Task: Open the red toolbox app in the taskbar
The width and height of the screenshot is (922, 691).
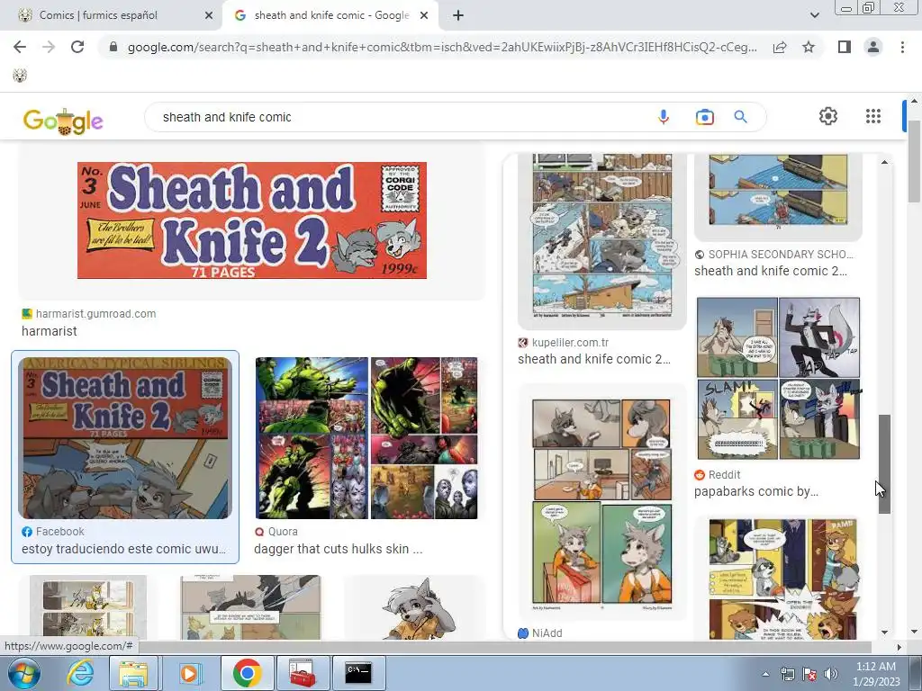Action: (303, 673)
